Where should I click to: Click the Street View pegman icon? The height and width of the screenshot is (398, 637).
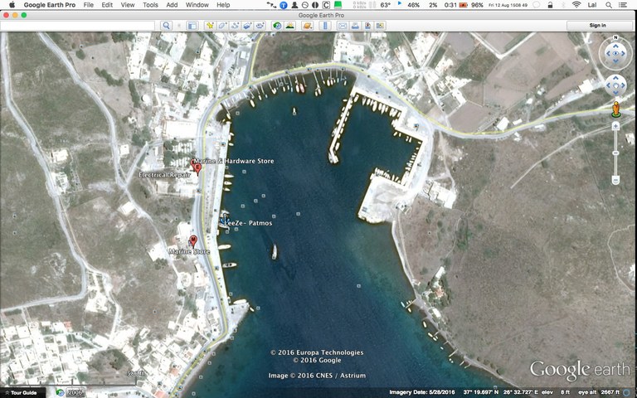click(615, 109)
